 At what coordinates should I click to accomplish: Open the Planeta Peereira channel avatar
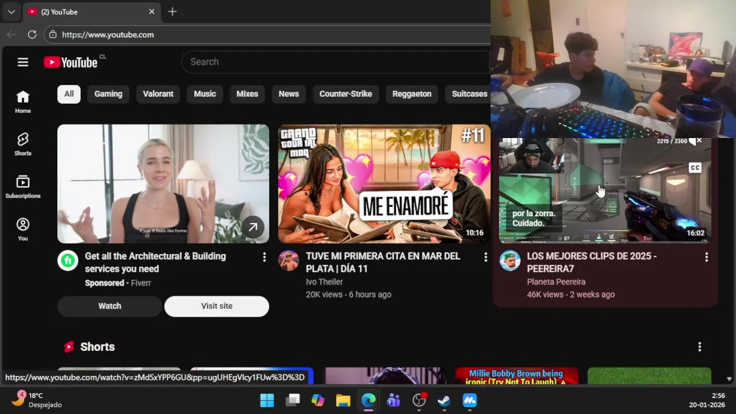(509, 260)
